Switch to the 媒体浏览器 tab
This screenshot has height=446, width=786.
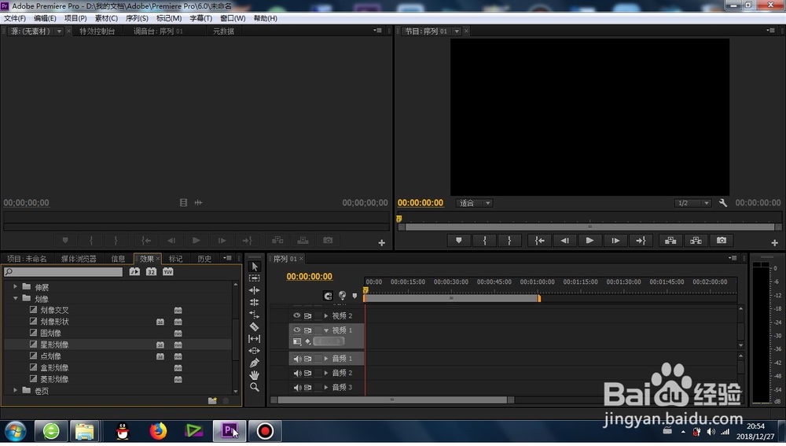point(79,259)
